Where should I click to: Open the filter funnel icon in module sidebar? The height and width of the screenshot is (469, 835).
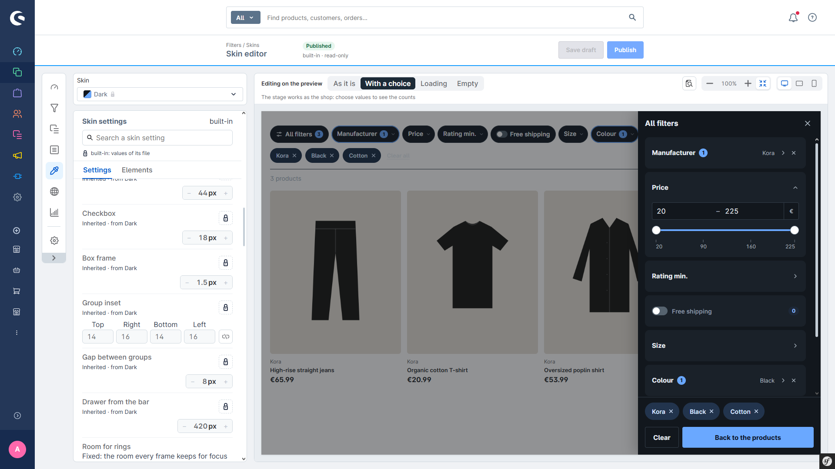click(54, 108)
